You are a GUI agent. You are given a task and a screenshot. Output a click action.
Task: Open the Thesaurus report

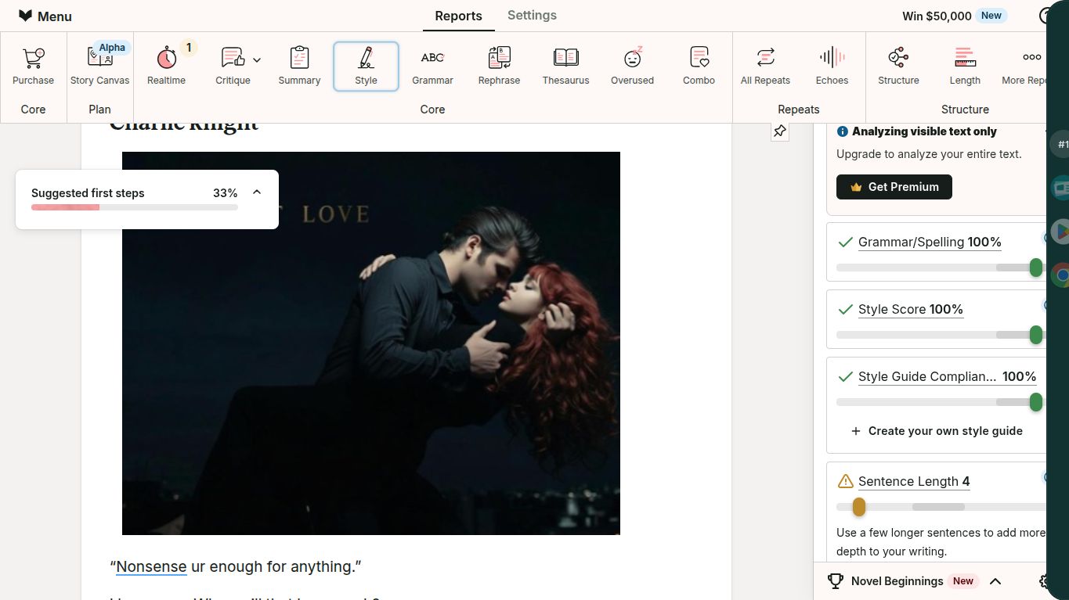(565, 66)
